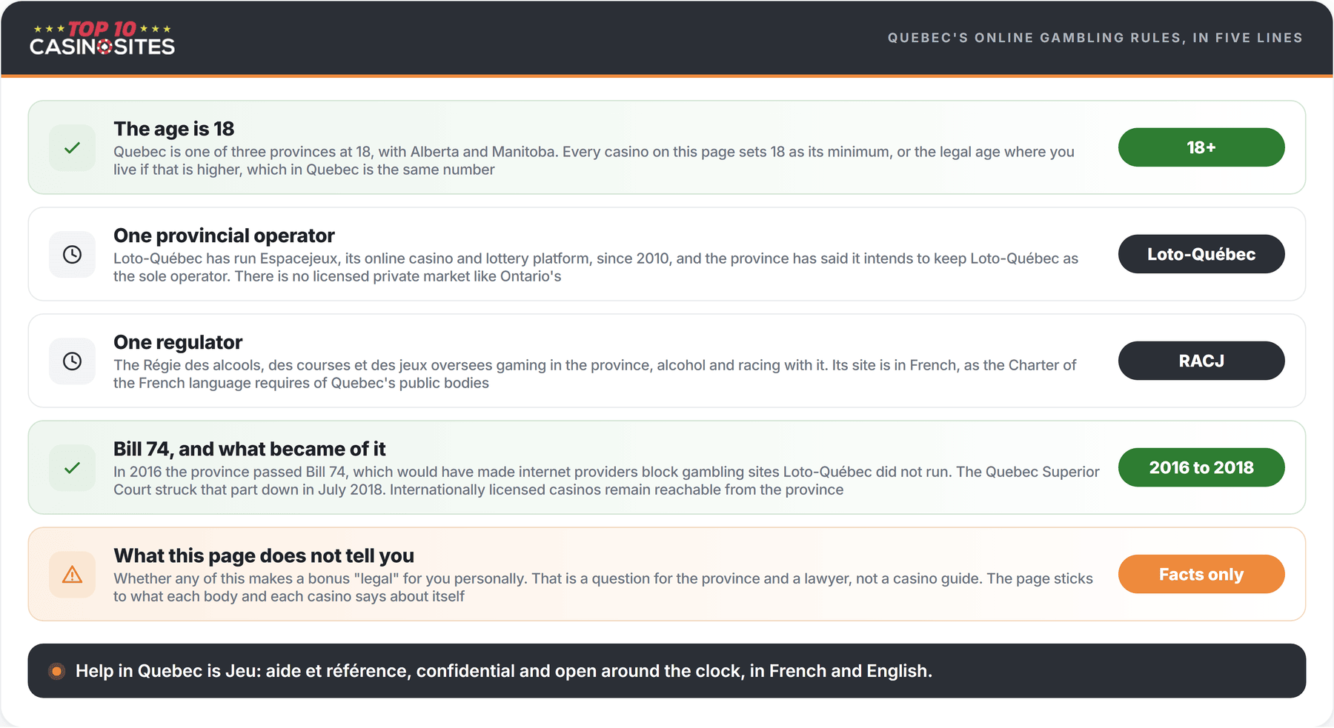1334x728 pixels.
Task: Click the clock icon beside One provincial operator
Action: pyautogui.click(x=72, y=255)
